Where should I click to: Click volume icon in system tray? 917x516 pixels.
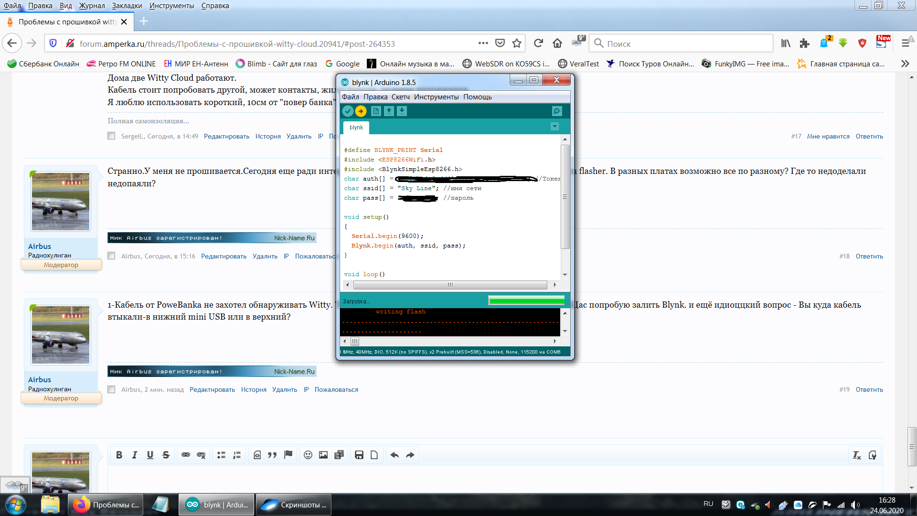tap(855, 505)
